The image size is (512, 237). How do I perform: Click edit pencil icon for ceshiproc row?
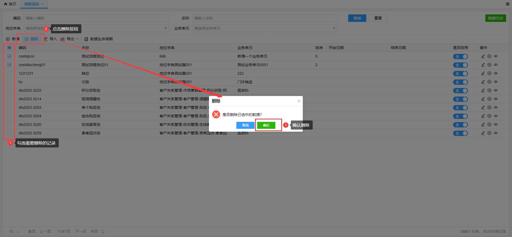click(x=483, y=56)
